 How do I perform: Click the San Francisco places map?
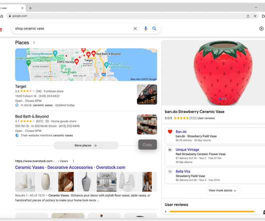tap(86, 64)
